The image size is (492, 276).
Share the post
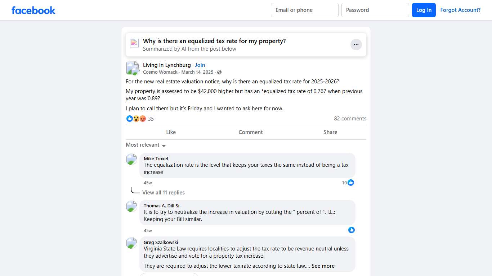pyautogui.click(x=330, y=132)
